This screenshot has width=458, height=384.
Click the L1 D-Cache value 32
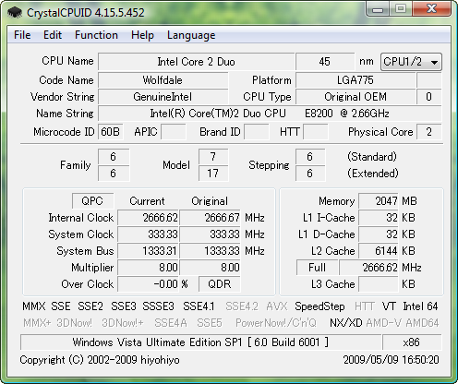click(379, 234)
